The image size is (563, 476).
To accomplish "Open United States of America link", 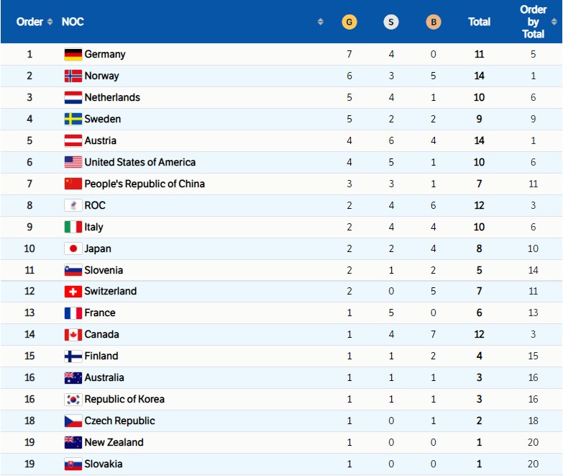I will pyautogui.click(x=139, y=162).
